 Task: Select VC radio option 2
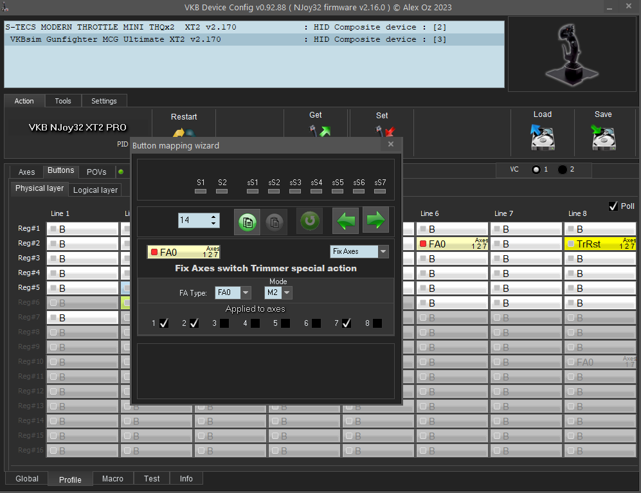[x=563, y=170]
